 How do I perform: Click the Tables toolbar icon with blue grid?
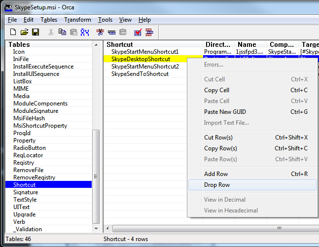pyautogui.click(x=85, y=32)
